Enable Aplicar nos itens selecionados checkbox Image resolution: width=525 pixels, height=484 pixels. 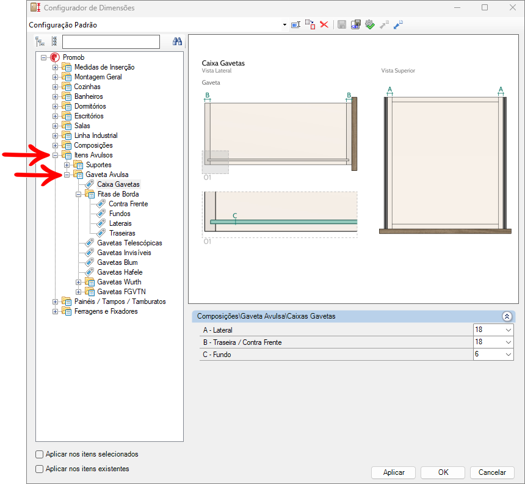point(40,454)
